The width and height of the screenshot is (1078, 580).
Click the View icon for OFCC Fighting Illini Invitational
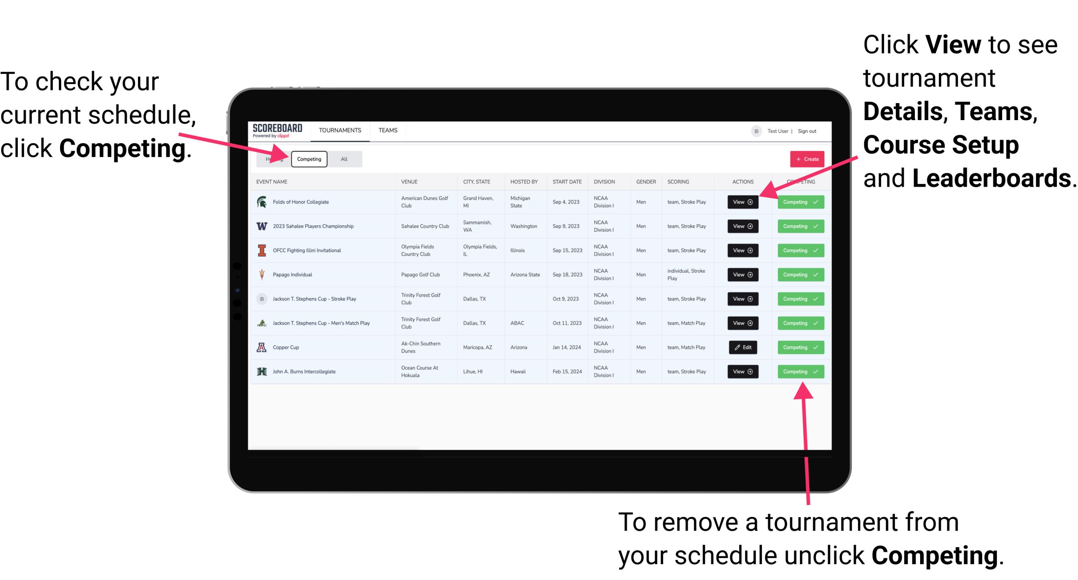coord(742,250)
